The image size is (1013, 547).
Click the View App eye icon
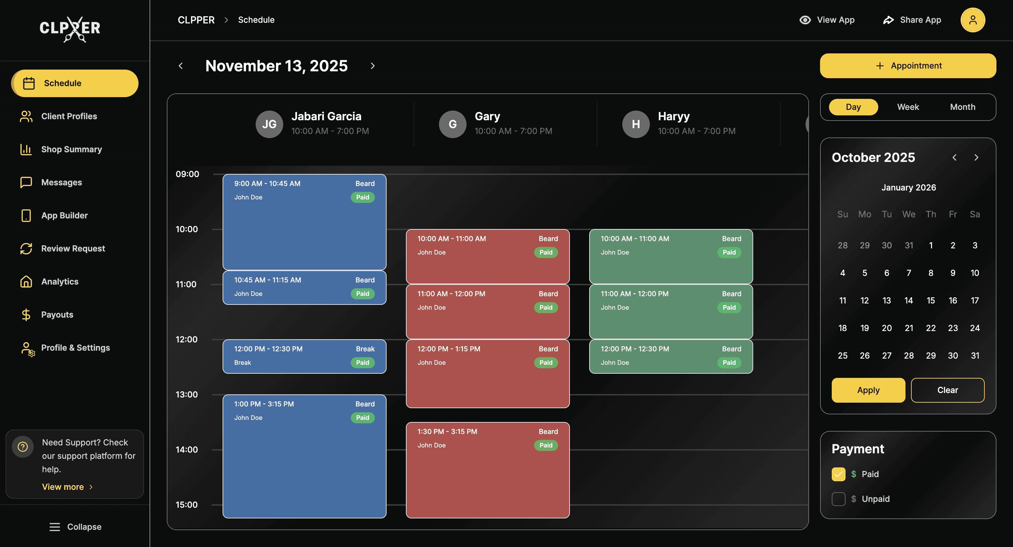pos(805,20)
